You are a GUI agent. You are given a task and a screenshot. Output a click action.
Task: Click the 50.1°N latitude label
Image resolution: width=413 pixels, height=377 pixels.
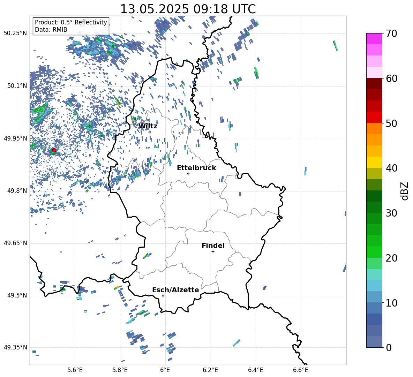pos(17,86)
